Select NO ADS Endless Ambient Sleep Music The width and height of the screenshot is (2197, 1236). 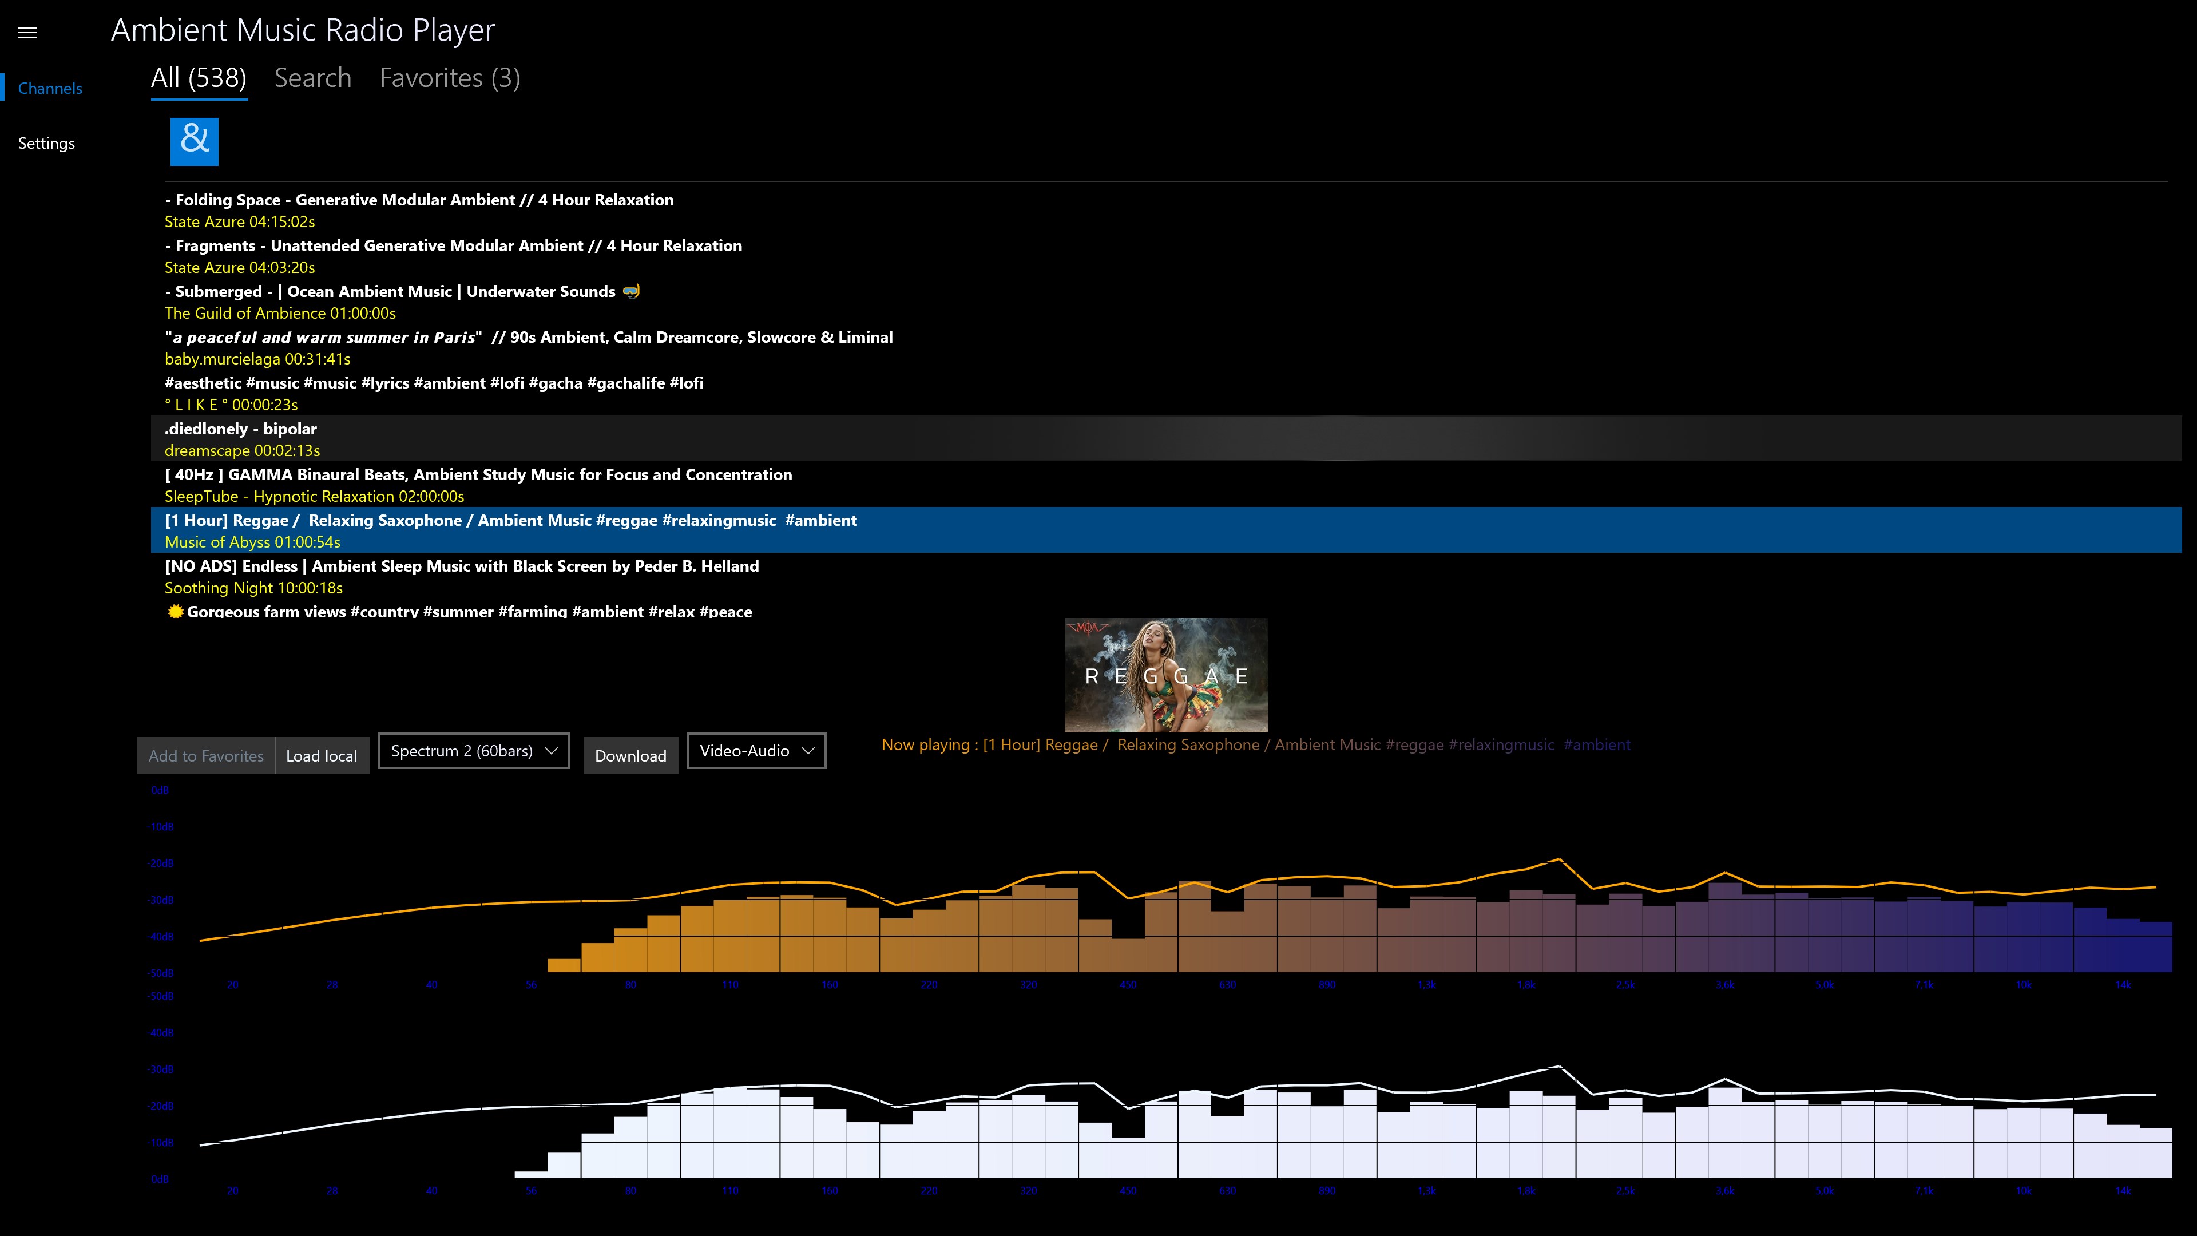(461, 576)
